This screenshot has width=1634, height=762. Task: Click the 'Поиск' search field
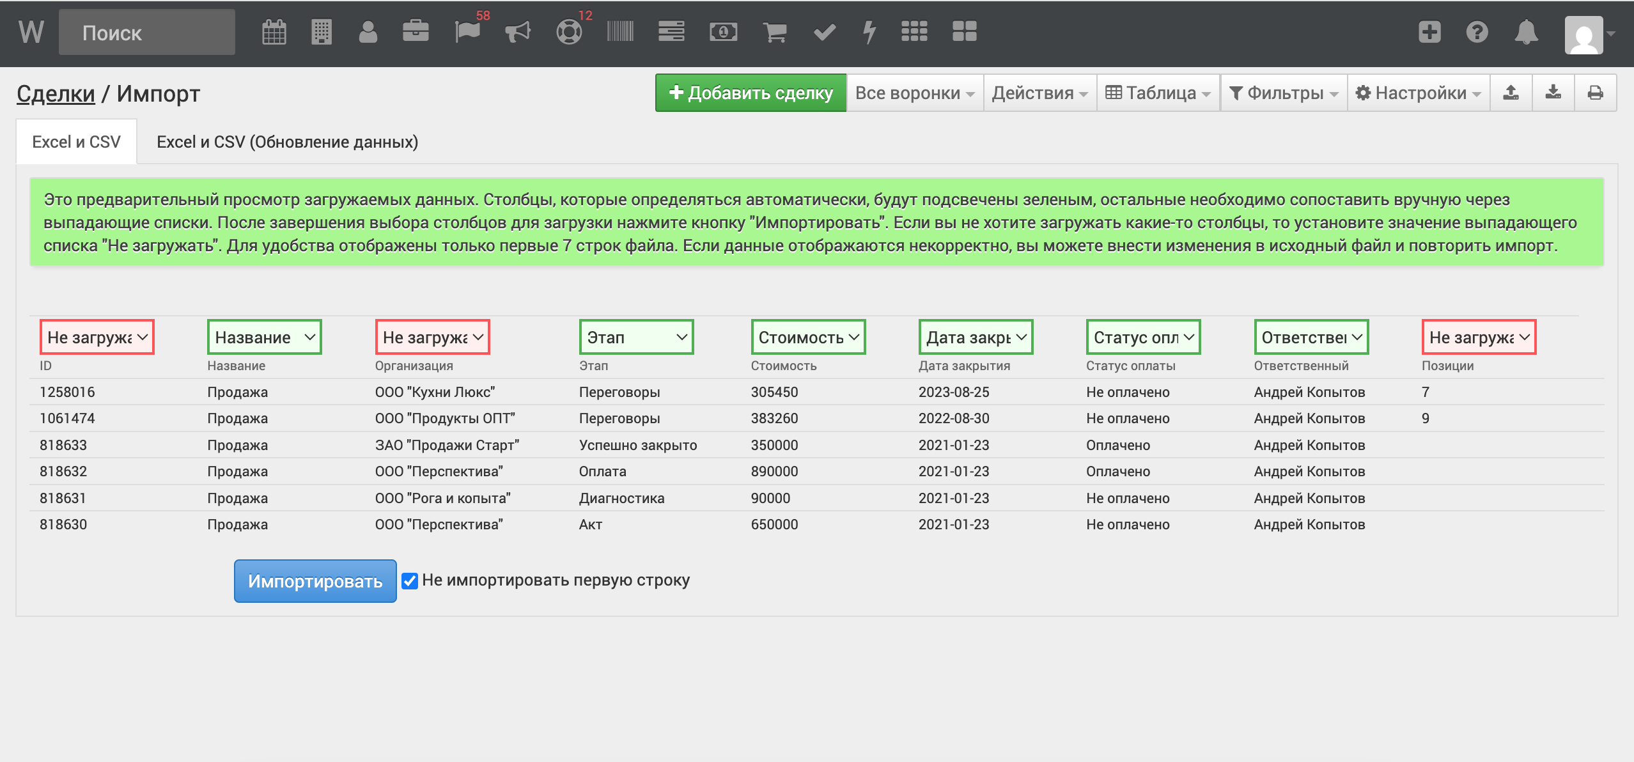(147, 33)
